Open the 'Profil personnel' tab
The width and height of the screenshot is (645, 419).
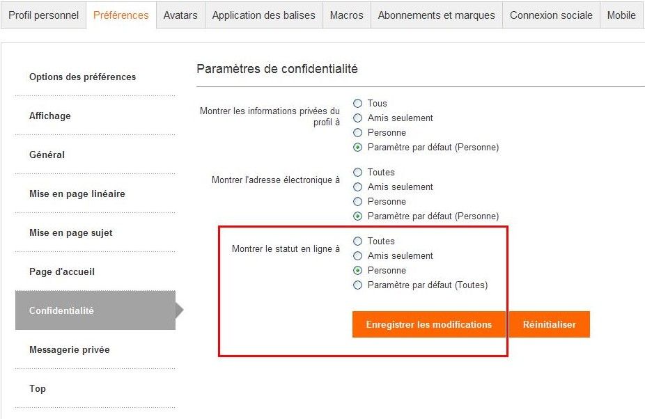pyautogui.click(x=43, y=15)
